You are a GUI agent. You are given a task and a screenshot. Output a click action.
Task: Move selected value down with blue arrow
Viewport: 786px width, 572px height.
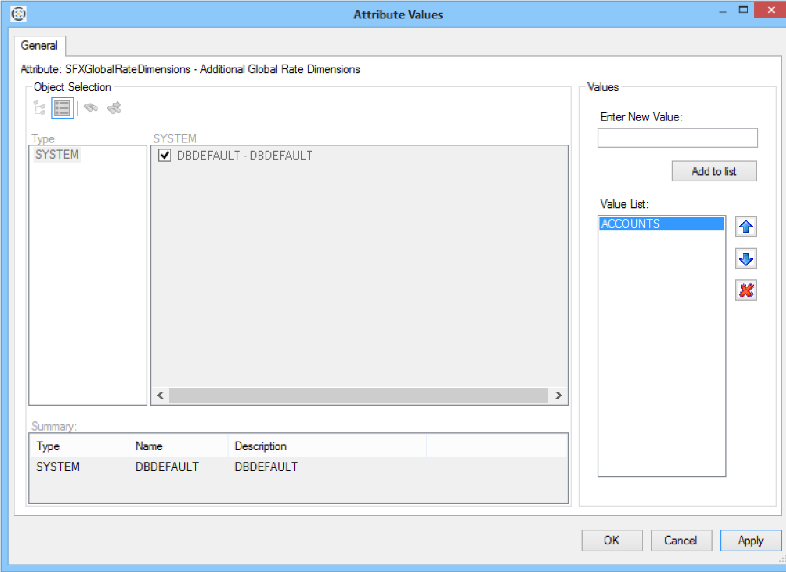(x=746, y=259)
